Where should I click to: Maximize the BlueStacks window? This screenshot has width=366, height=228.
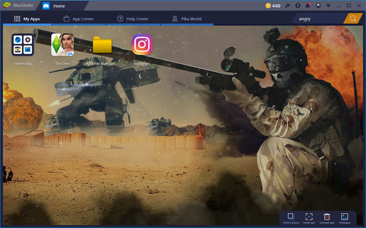(349, 6)
